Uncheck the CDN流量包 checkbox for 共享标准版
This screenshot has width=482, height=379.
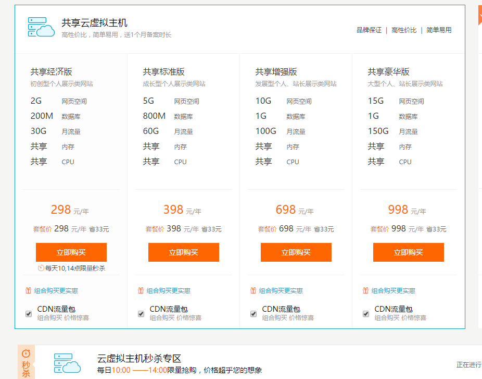tap(141, 314)
